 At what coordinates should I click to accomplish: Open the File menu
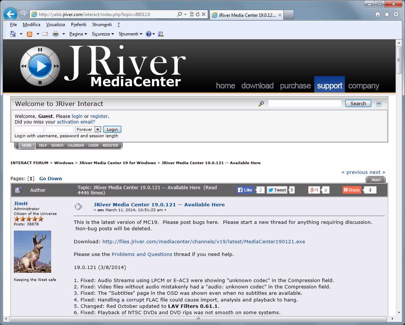pyautogui.click(x=13, y=25)
